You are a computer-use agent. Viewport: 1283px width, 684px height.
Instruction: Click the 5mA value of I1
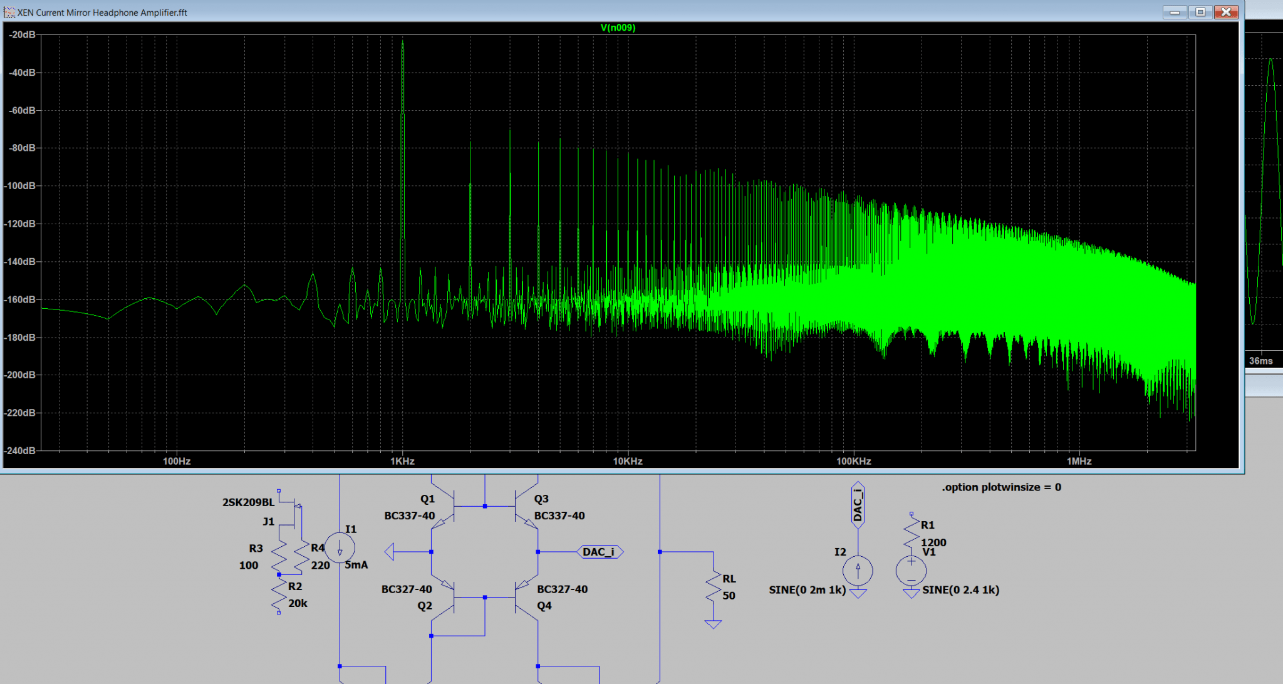[356, 565]
